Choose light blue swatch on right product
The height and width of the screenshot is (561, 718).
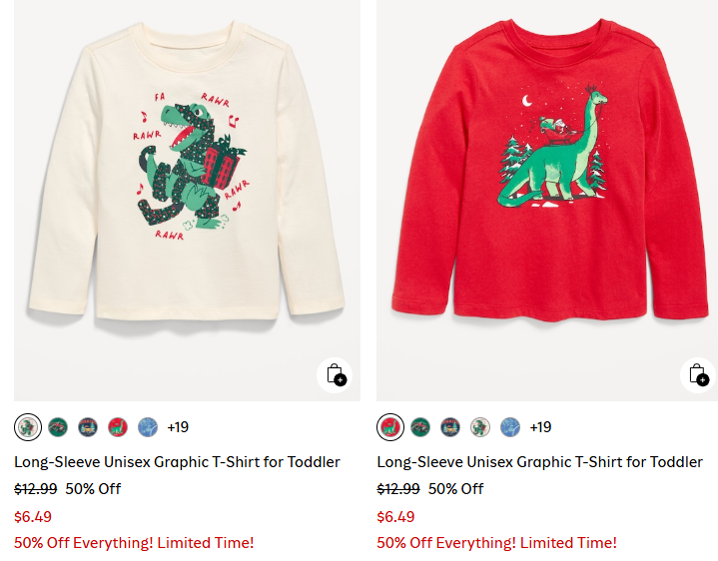(510, 427)
